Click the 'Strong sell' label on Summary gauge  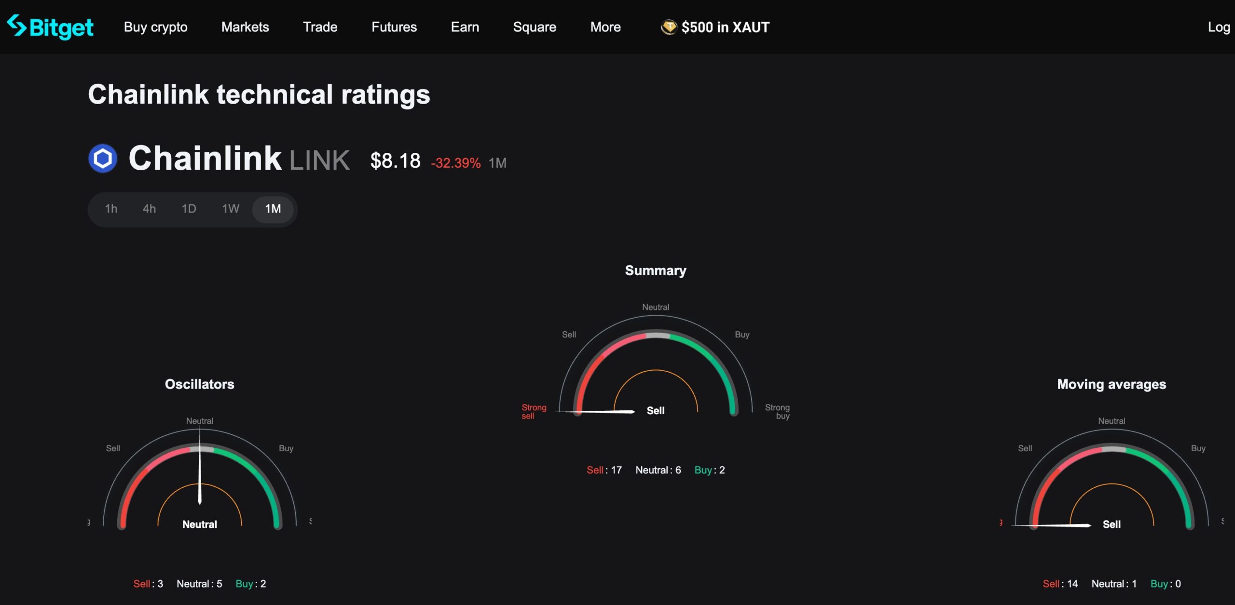[x=534, y=412]
